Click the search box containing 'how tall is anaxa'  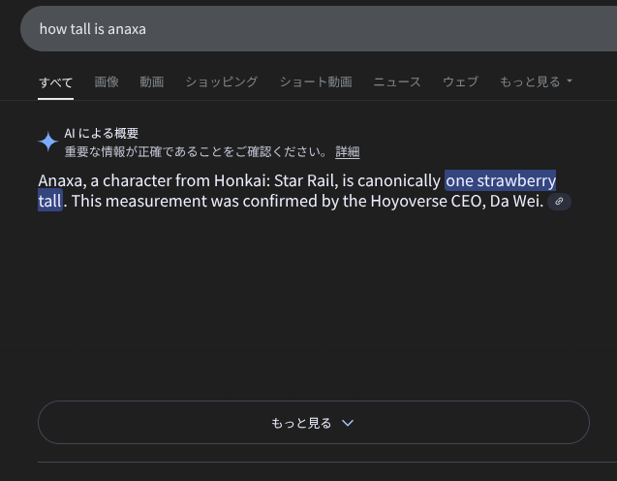tap(319, 29)
